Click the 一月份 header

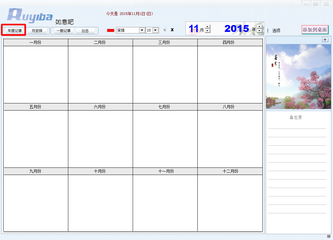[36, 43]
